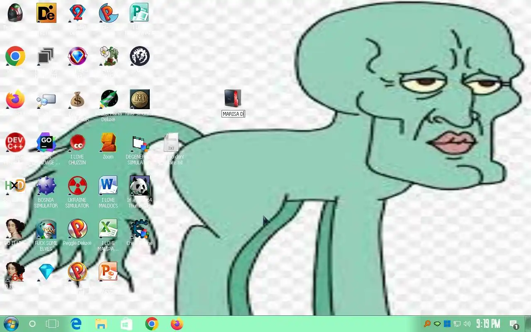Launch the I LOVE CHUZZIN red fuzzball
The height and width of the screenshot is (332, 531).
(77, 142)
